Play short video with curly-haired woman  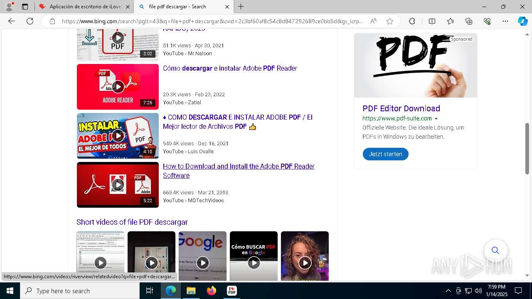click(305, 256)
